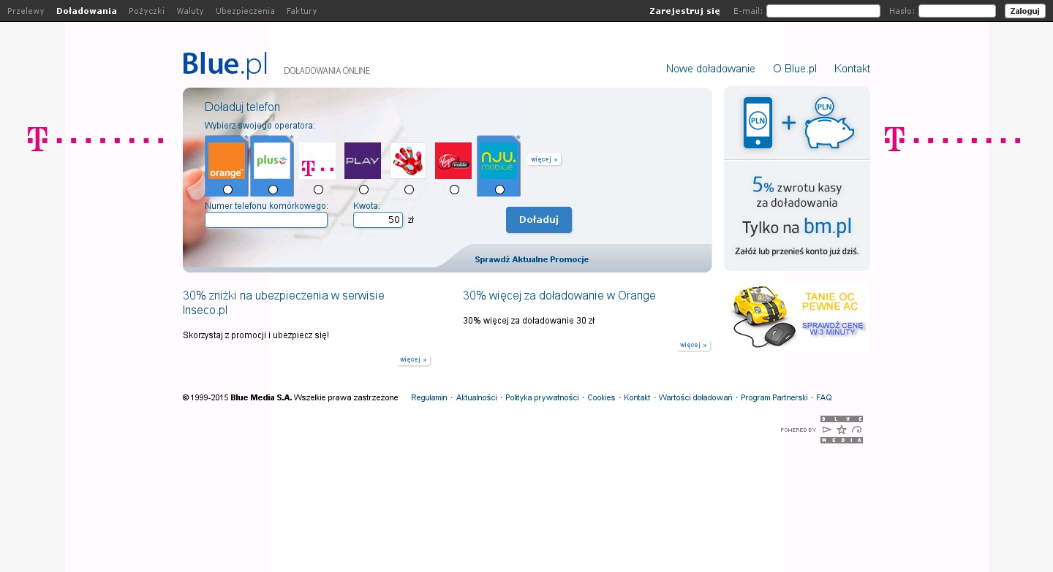The width and height of the screenshot is (1053, 572).
Task: Select the radio button under Nju Mobile
Action: pyautogui.click(x=499, y=190)
